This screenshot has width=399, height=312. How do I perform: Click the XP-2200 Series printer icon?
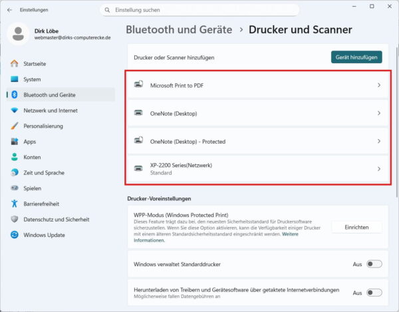point(138,168)
